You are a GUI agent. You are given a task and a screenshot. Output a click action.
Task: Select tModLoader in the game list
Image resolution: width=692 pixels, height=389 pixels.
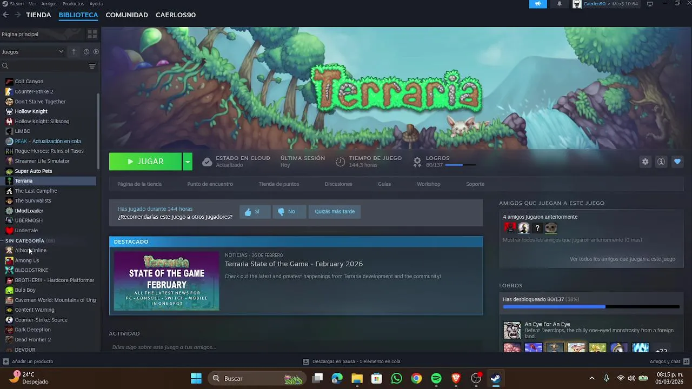(x=29, y=211)
